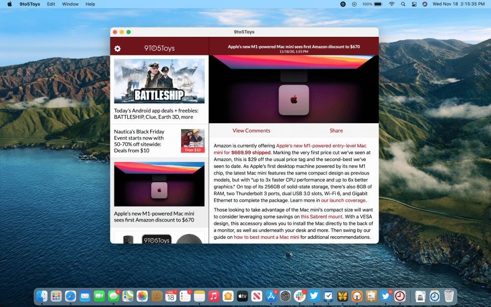Click the date "11/18/20, 1:55 PM"
The height and width of the screenshot is (307, 491).
coord(294,52)
